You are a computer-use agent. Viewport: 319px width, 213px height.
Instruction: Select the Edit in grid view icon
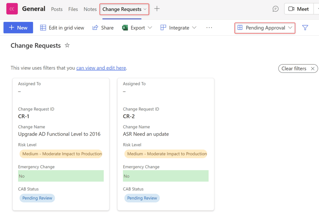pyautogui.click(x=43, y=27)
